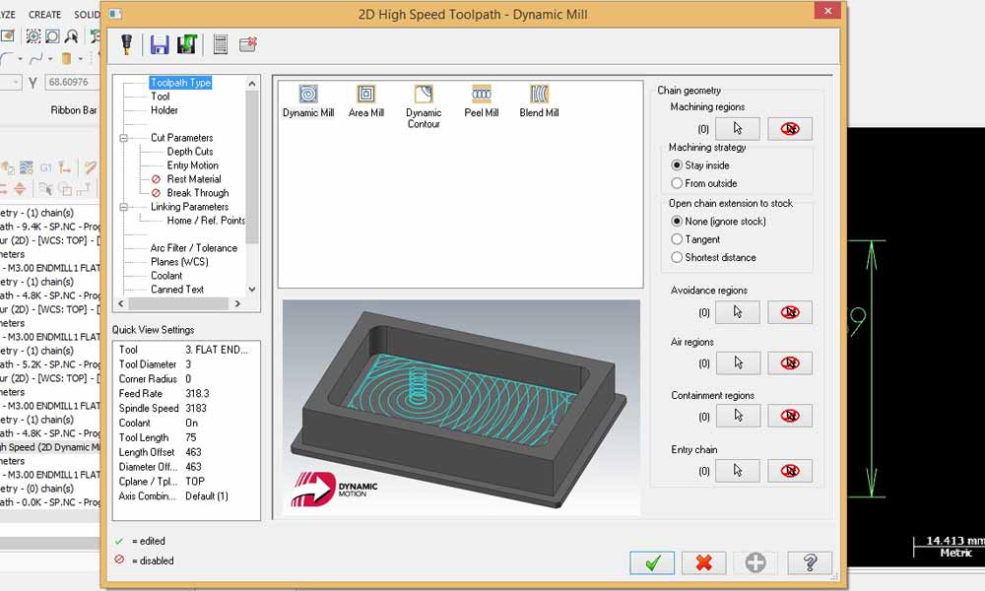The width and height of the screenshot is (985, 591).
Task: Click select arrow for Air regions
Action: tap(738, 363)
